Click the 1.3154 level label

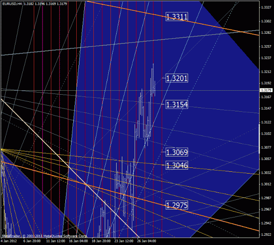[x=177, y=104]
